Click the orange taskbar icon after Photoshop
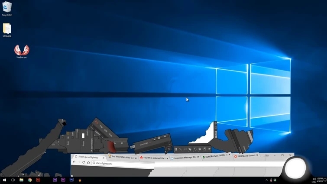 pos(80,181)
